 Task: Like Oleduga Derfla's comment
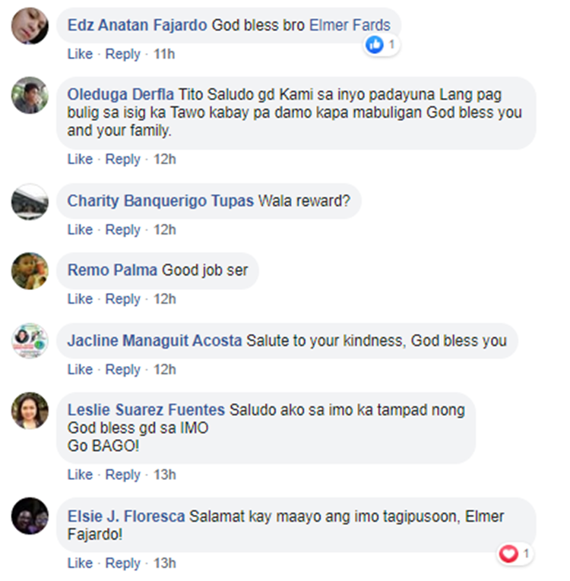pos(80,159)
